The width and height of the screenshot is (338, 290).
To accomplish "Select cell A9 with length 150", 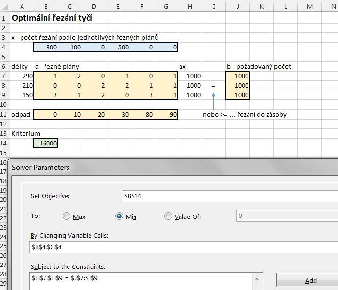I will (x=22, y=95).
